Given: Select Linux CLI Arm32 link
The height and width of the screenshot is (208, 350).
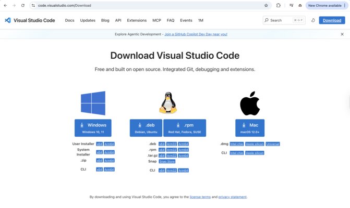Looking at the screenshot, I should point(172,171).
